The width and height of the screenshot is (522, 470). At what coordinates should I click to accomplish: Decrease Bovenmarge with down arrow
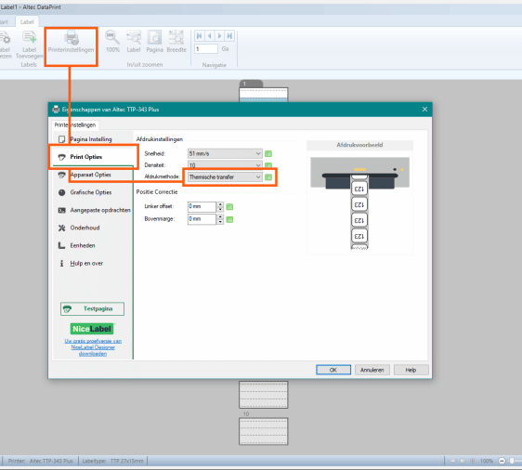coord(220,222)
